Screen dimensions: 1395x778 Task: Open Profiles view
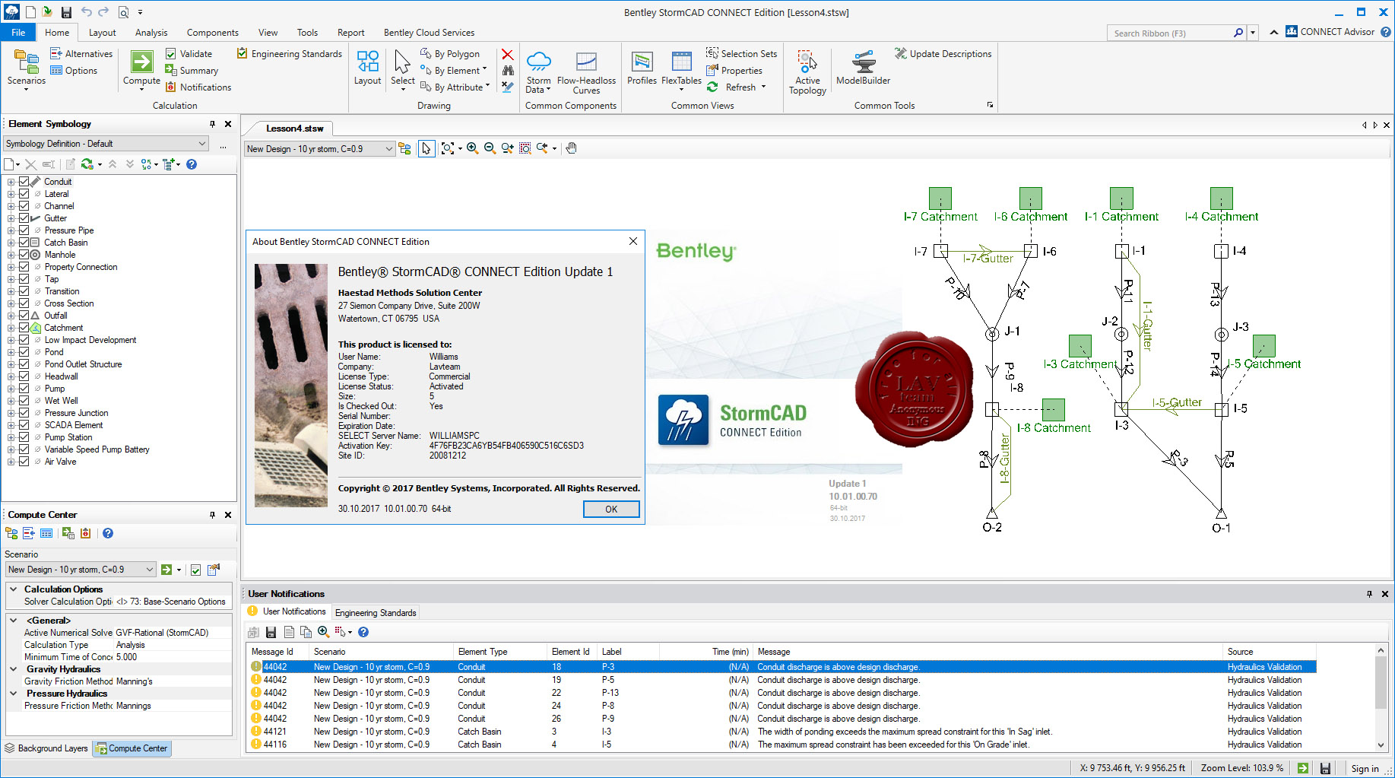click(x=642, y=68)
